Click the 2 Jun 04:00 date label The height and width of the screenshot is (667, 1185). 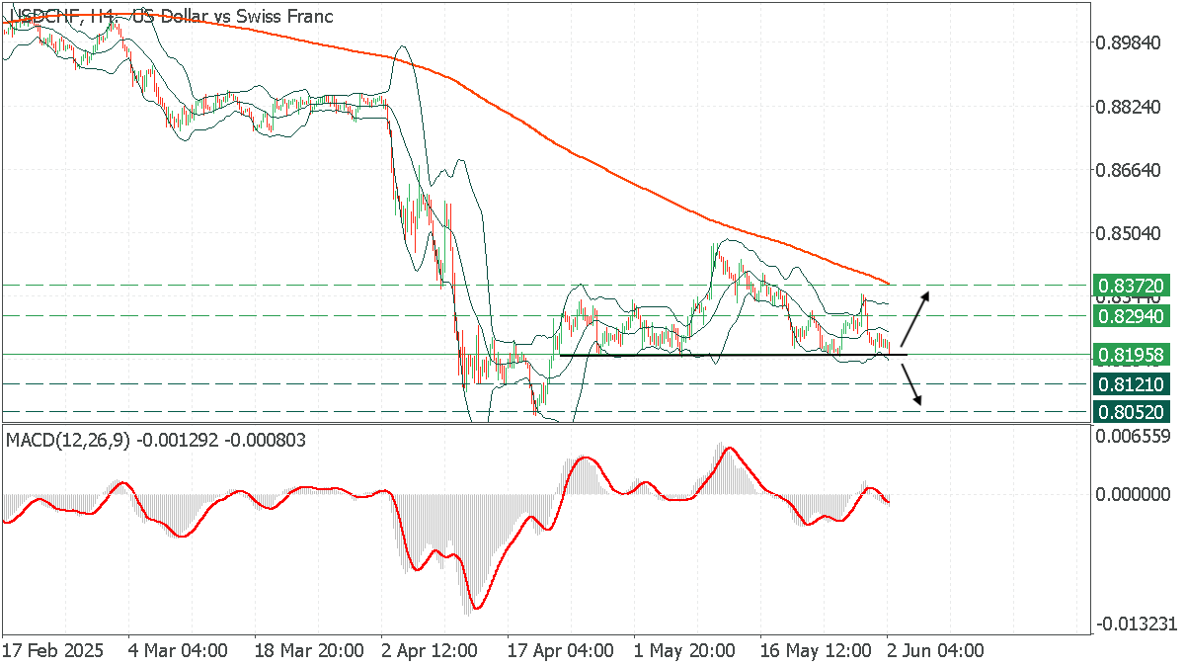point(933,650)
